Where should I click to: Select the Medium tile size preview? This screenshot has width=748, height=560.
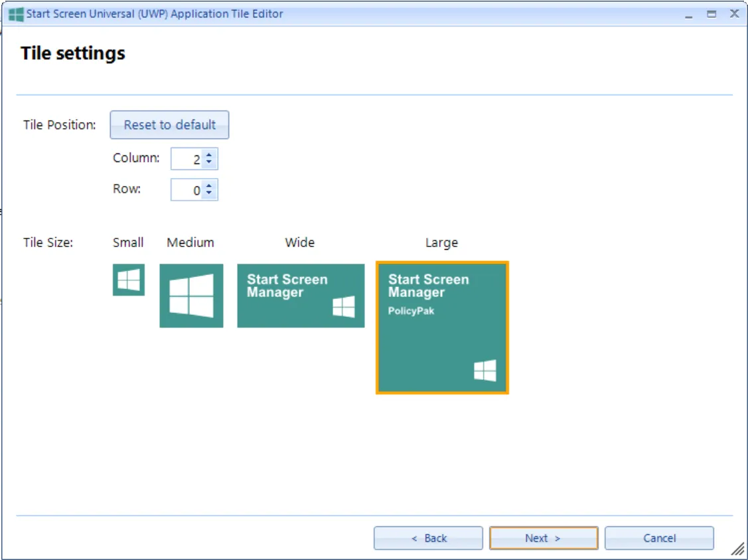click(191, 296)
